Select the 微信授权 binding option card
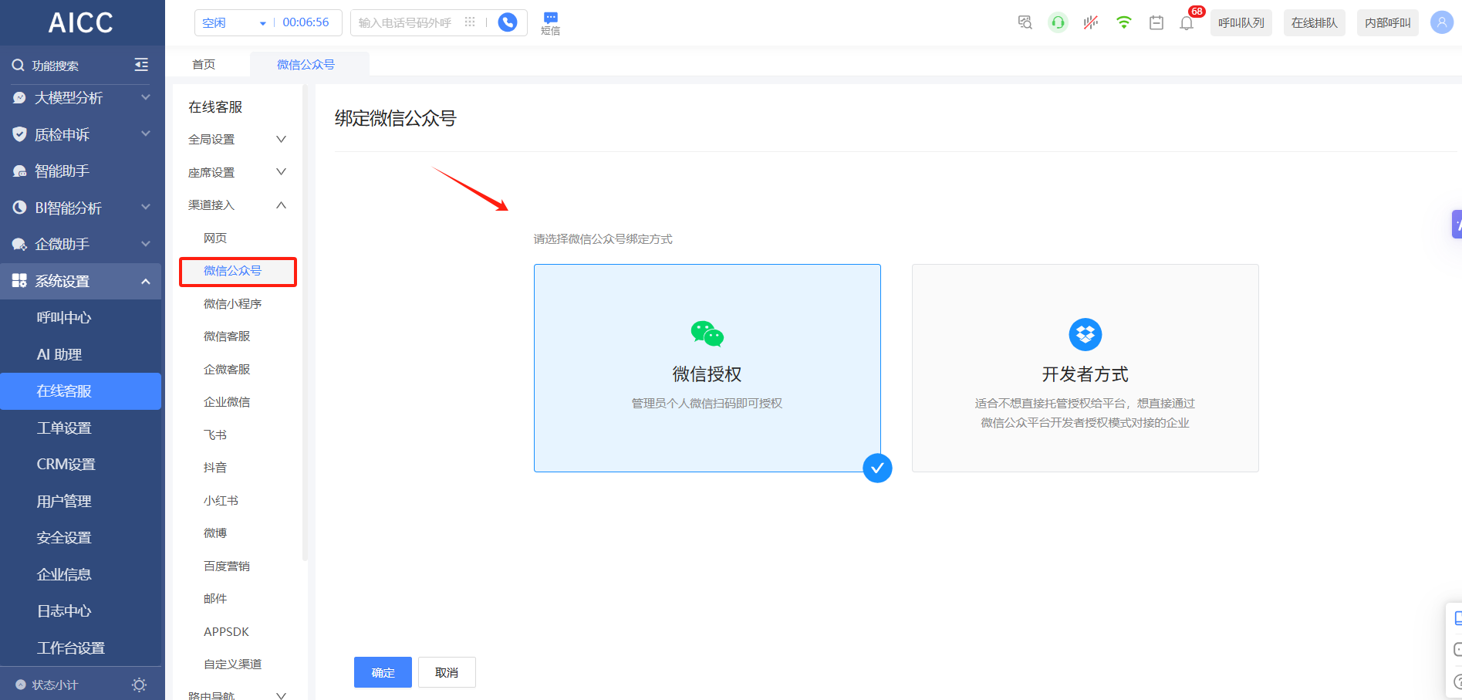 pos(707,368)
